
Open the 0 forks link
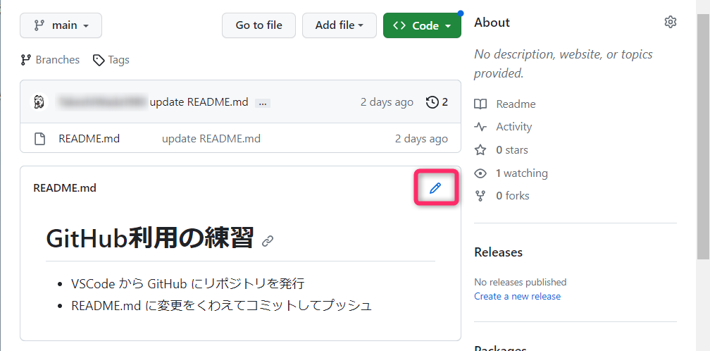(512, 196)
